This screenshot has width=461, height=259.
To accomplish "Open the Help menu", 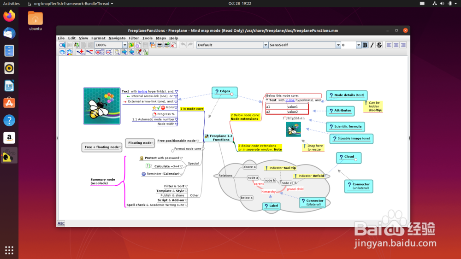I will (x=173, y=38).
